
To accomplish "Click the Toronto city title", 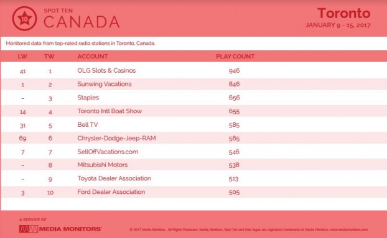I will pyautogui.click(x=344, y=13).
